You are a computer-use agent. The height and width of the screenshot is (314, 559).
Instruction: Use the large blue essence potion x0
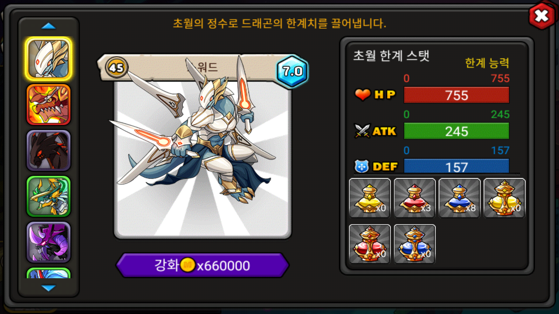[415, 244]
